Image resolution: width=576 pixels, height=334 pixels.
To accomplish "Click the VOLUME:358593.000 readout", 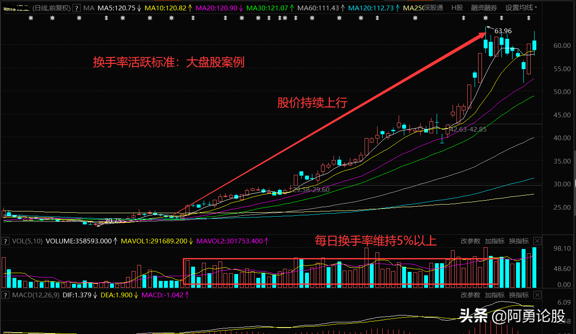I will point(79,241).
